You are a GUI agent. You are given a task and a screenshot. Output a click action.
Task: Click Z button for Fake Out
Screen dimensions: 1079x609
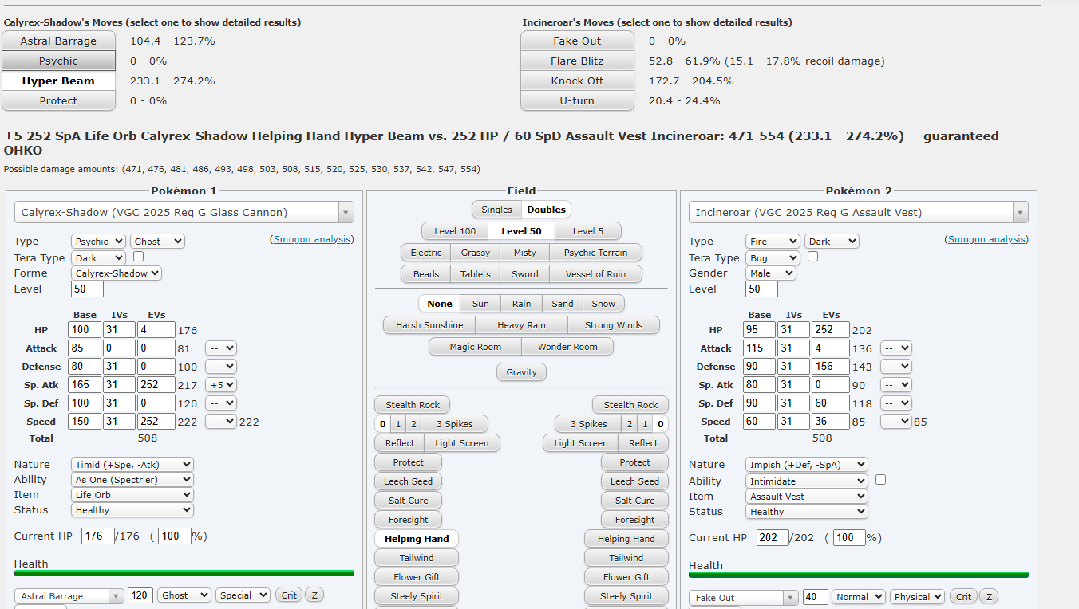pos(988,597)
